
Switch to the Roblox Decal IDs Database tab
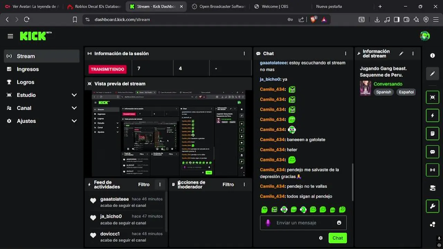click(x=94, y=7)
